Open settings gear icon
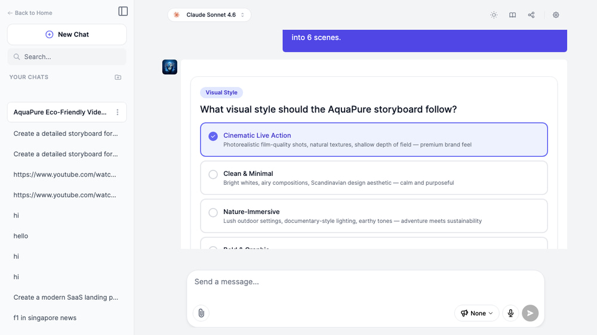 click(x=556, y=15)
